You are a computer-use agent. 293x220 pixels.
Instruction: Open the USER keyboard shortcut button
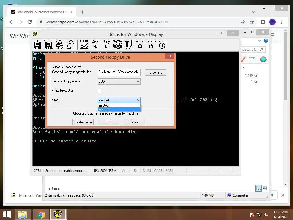click(x=84, y=44)
